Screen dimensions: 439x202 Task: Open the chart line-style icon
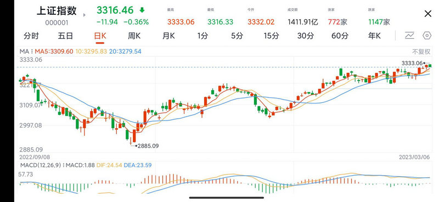tap(409, 36)
